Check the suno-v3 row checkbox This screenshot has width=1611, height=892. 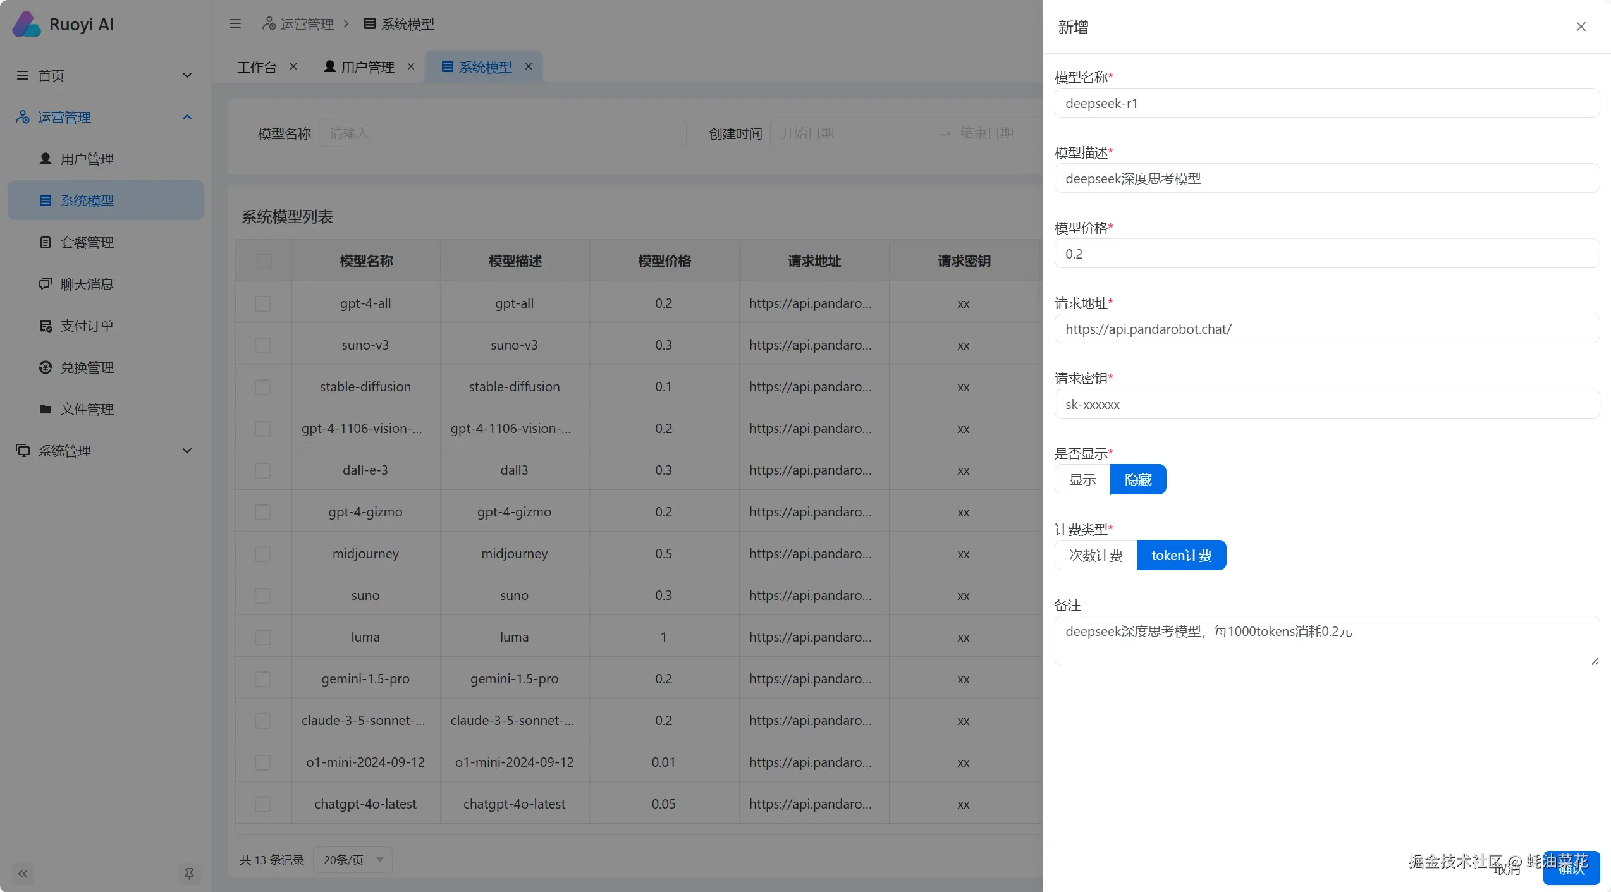point(262,345)
